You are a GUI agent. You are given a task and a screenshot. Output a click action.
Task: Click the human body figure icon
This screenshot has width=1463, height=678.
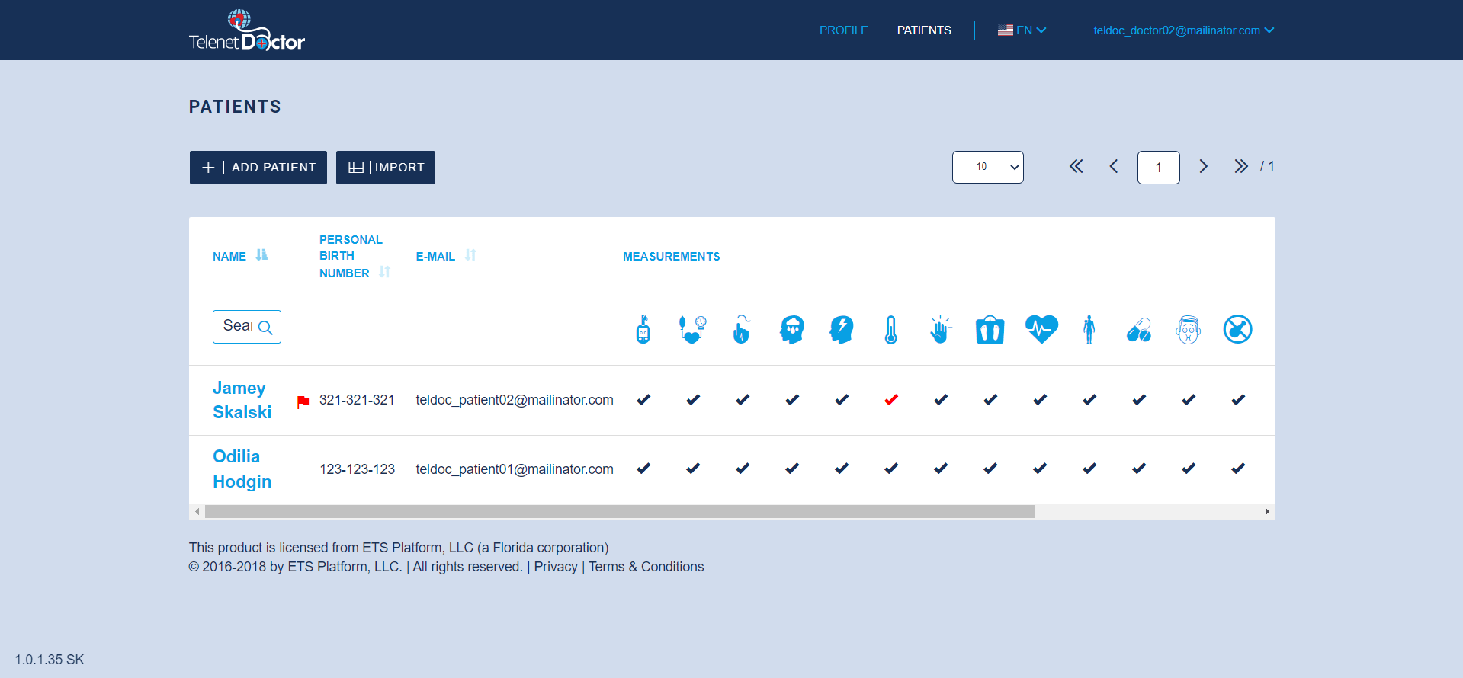coord(1089,329)
